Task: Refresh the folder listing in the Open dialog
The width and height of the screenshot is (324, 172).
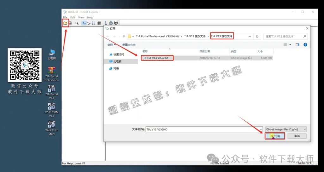Action: tap(257, 36)
